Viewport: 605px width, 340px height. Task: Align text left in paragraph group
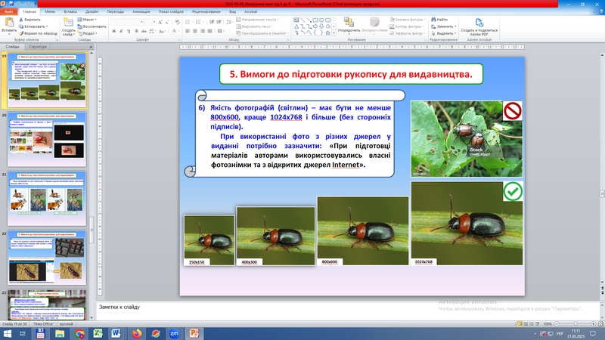[x=188, y=31]
